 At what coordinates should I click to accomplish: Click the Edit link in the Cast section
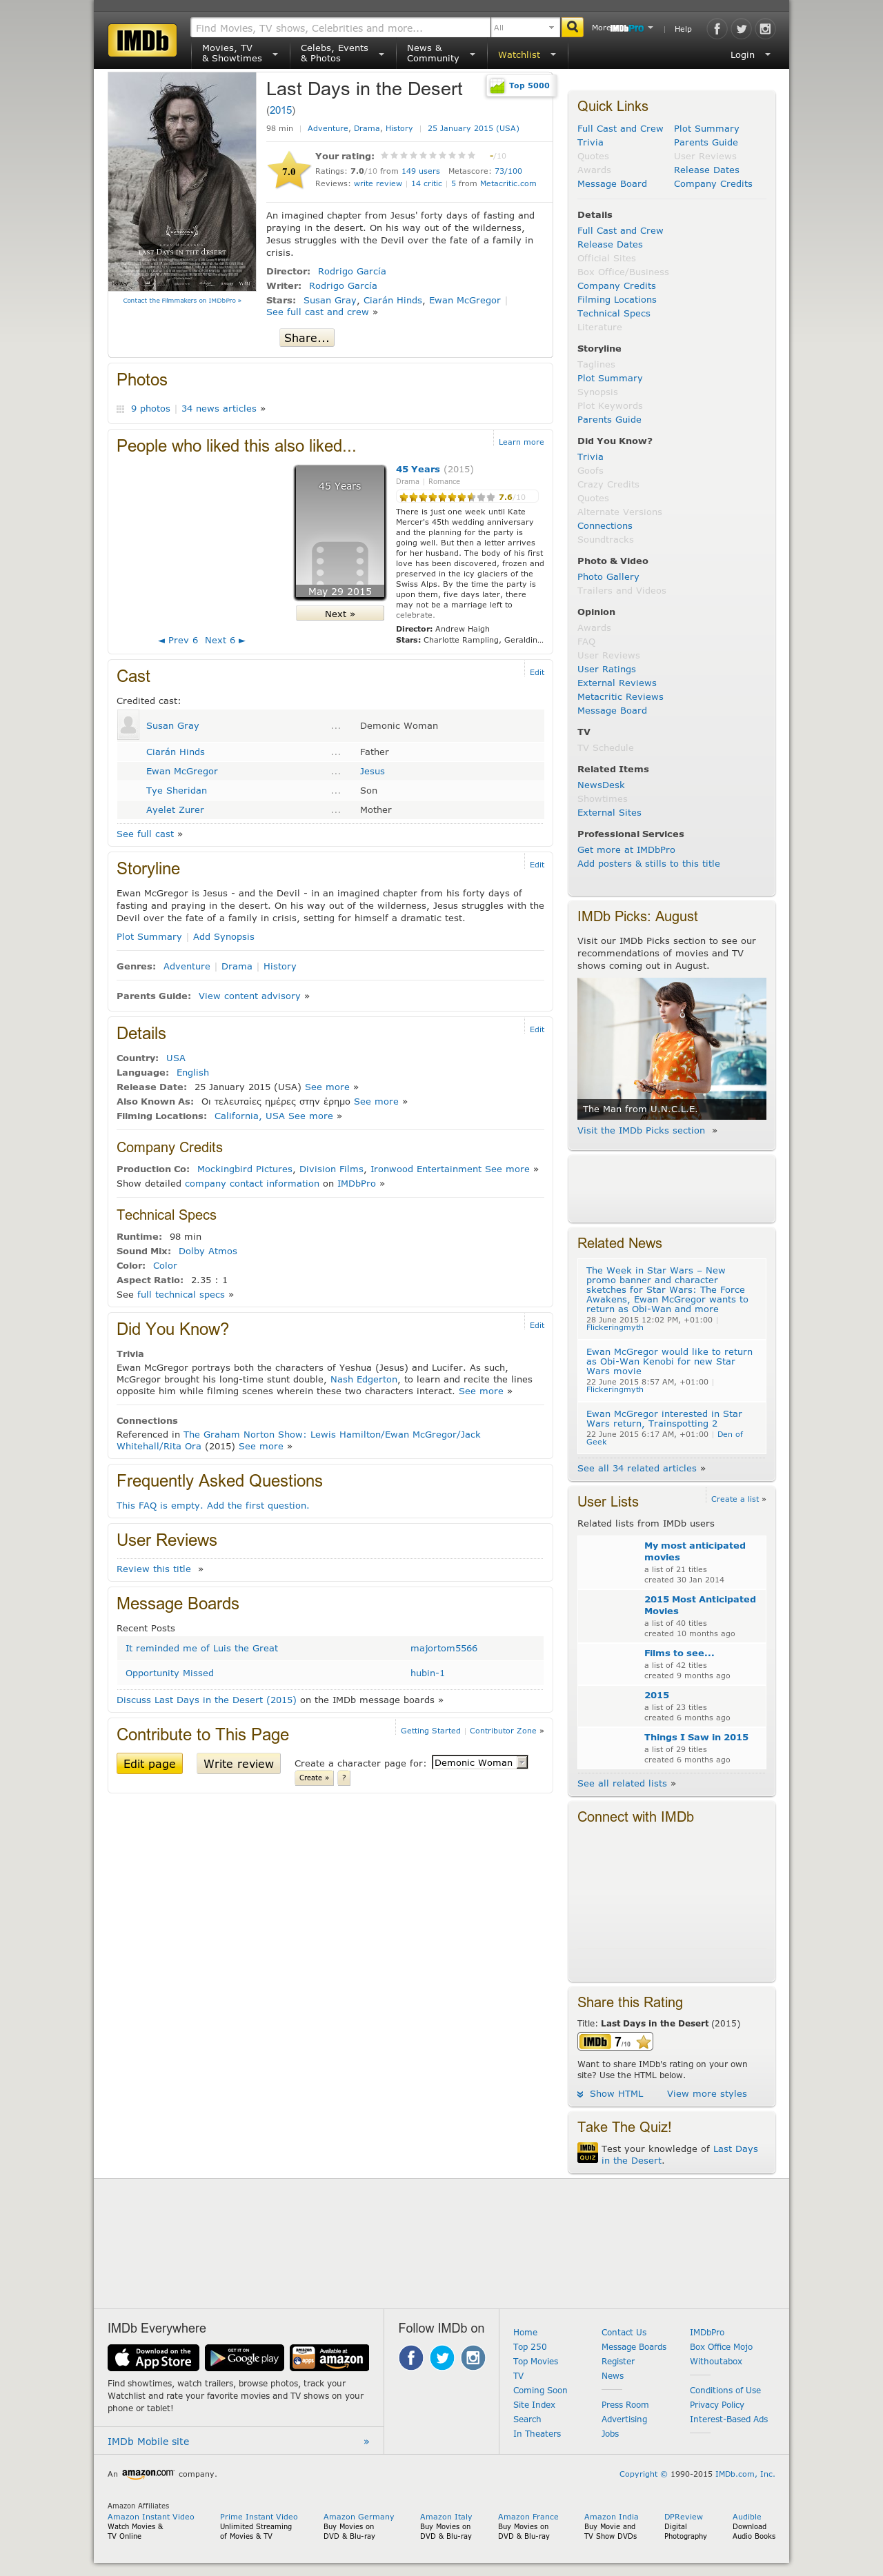click(537, 672)
